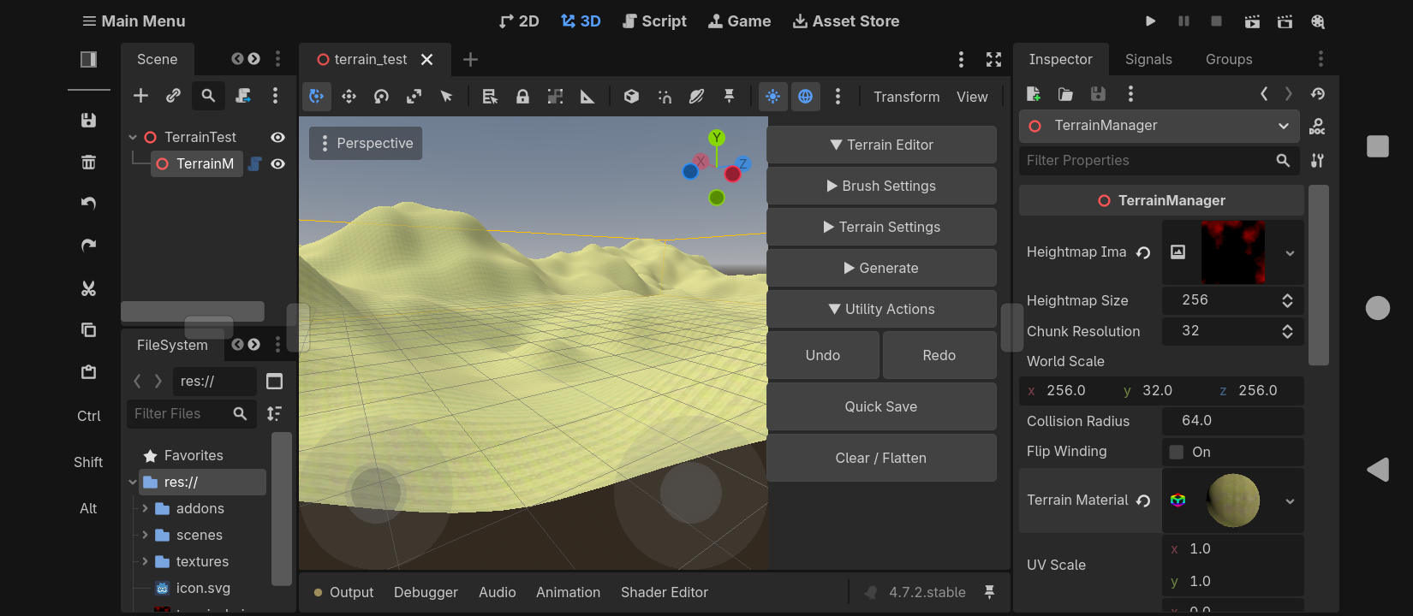Viewport: 1413px width, 616px height.
Task: Click the Undo button under Utility Actions
Action: [823, 355]
